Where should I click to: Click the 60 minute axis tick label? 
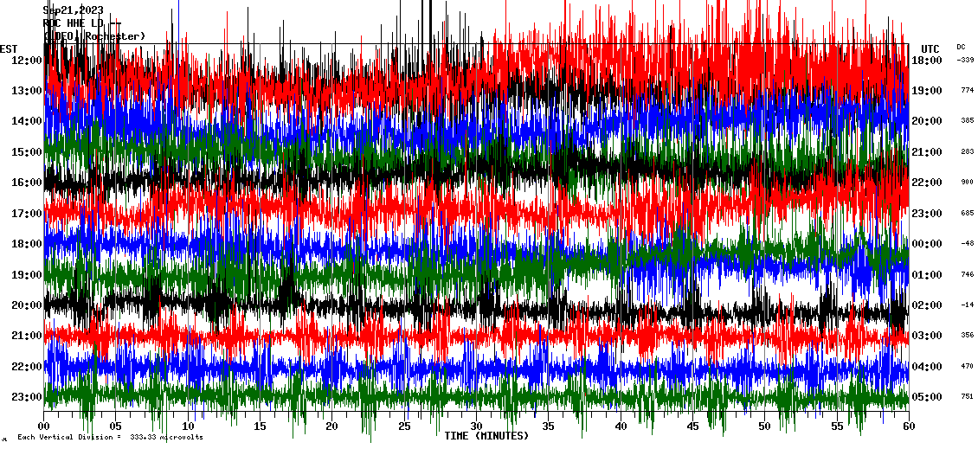(x=908, y=427)
